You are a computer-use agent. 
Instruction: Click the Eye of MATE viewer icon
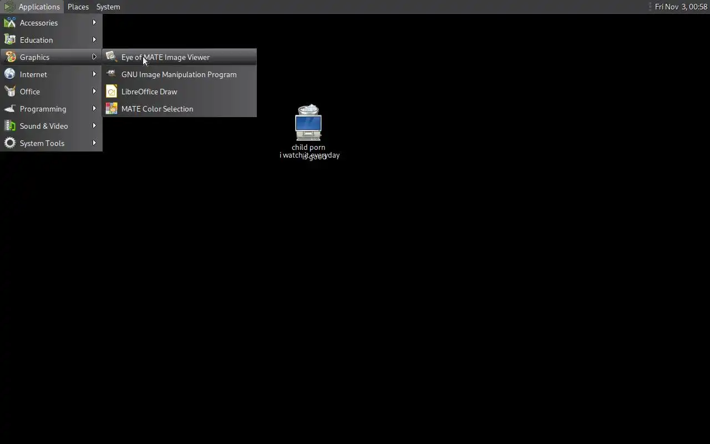point(111,57)
